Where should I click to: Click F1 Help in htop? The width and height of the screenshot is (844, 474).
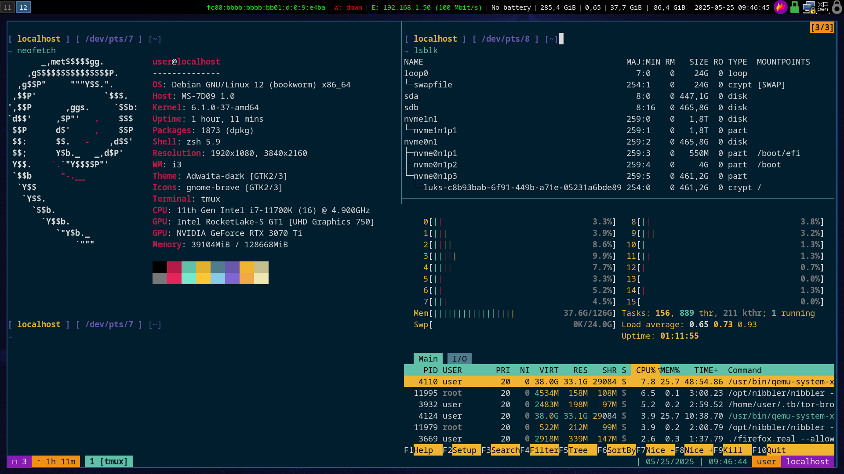point(423,450)
